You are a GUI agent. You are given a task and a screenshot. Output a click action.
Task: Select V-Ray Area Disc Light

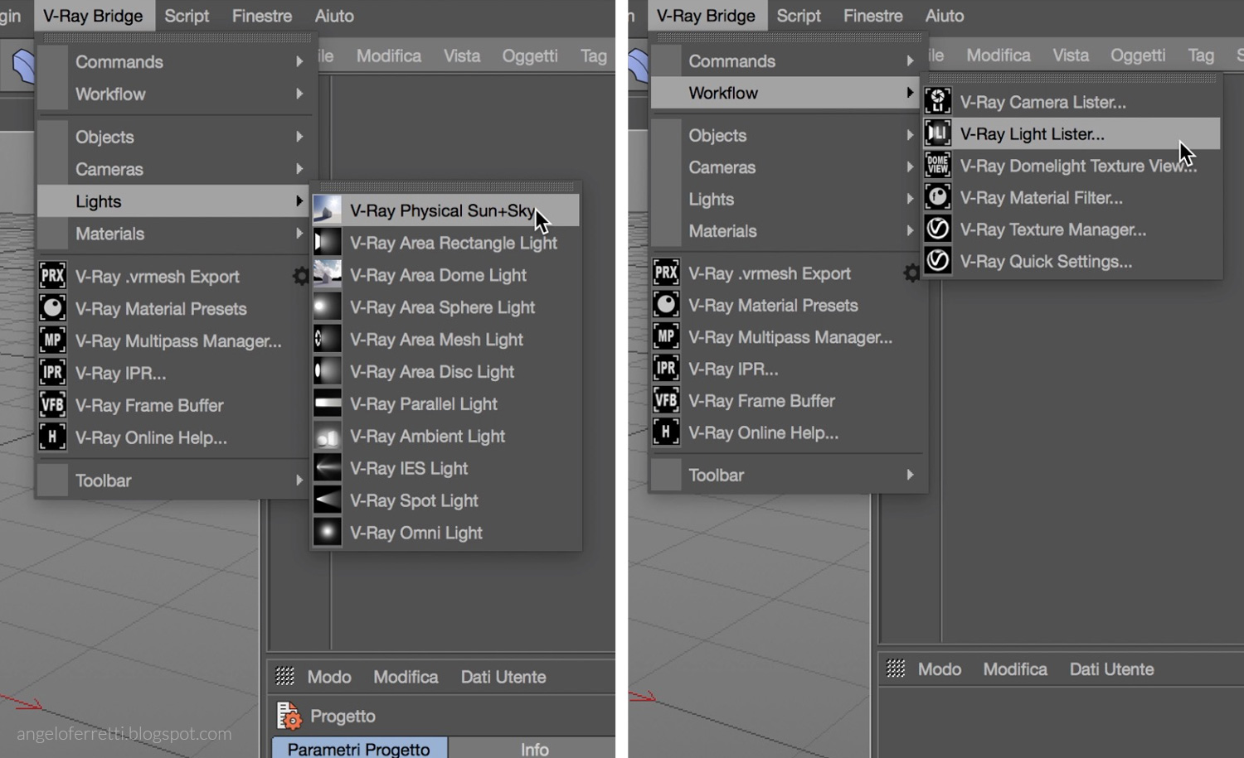(x=445, y=372)
